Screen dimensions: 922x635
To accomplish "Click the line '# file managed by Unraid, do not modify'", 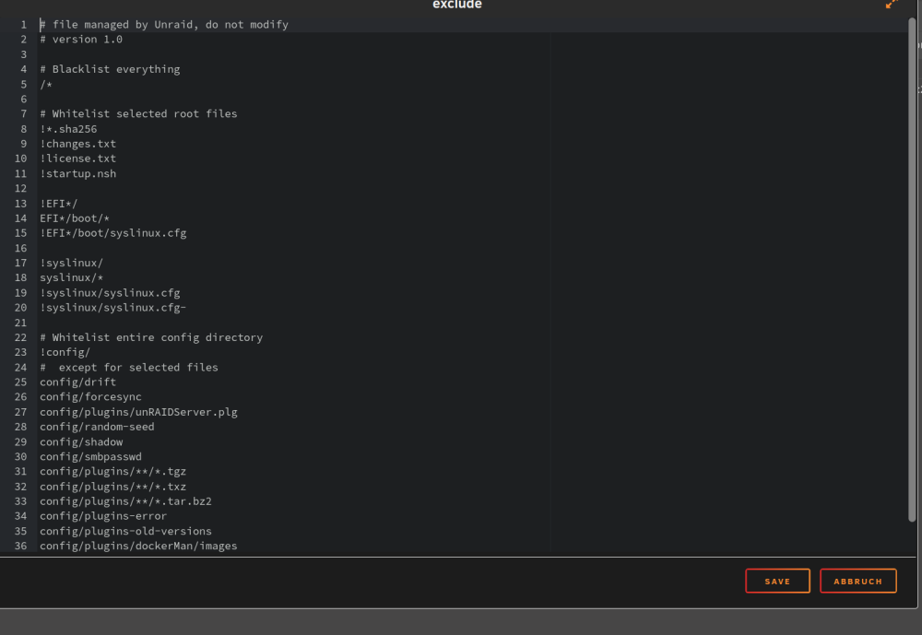I will tap(164, 25).
